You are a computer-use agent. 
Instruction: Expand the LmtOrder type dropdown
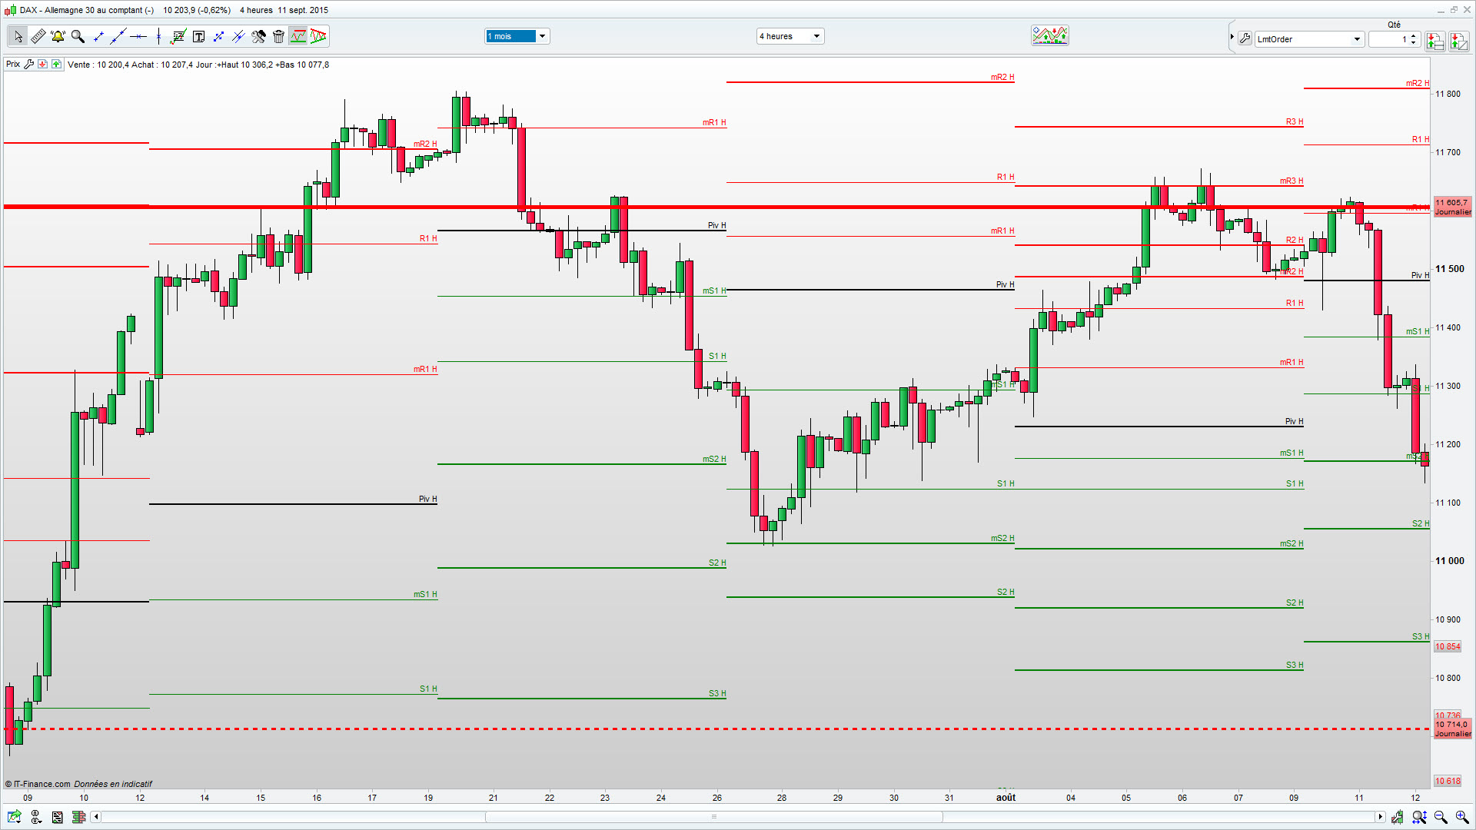[1357, 39]
